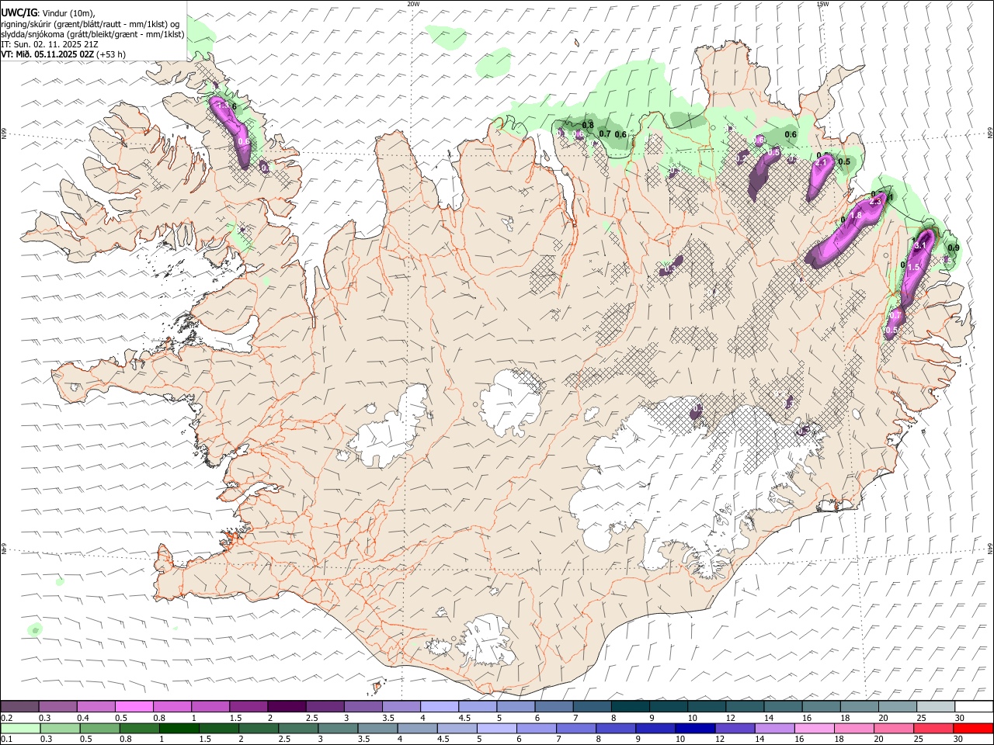Image resolution: width=994 pixels, height=745 pixels.
Task: Click the darkest purple snow swatch labeled 2
Action: click(x=287, y=706)
